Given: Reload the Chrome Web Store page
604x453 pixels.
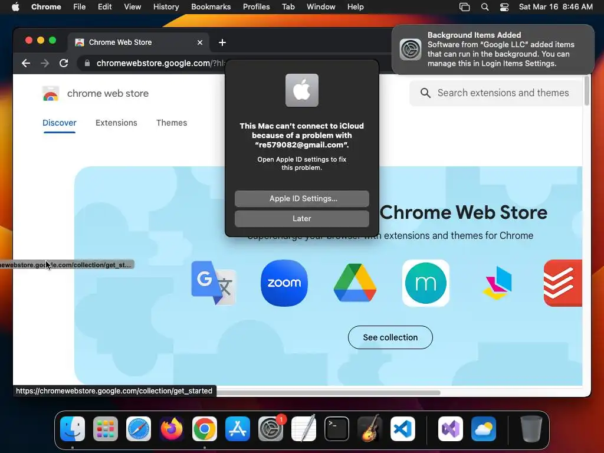Looking at the screenshot, I should click(x=64, y=63).
